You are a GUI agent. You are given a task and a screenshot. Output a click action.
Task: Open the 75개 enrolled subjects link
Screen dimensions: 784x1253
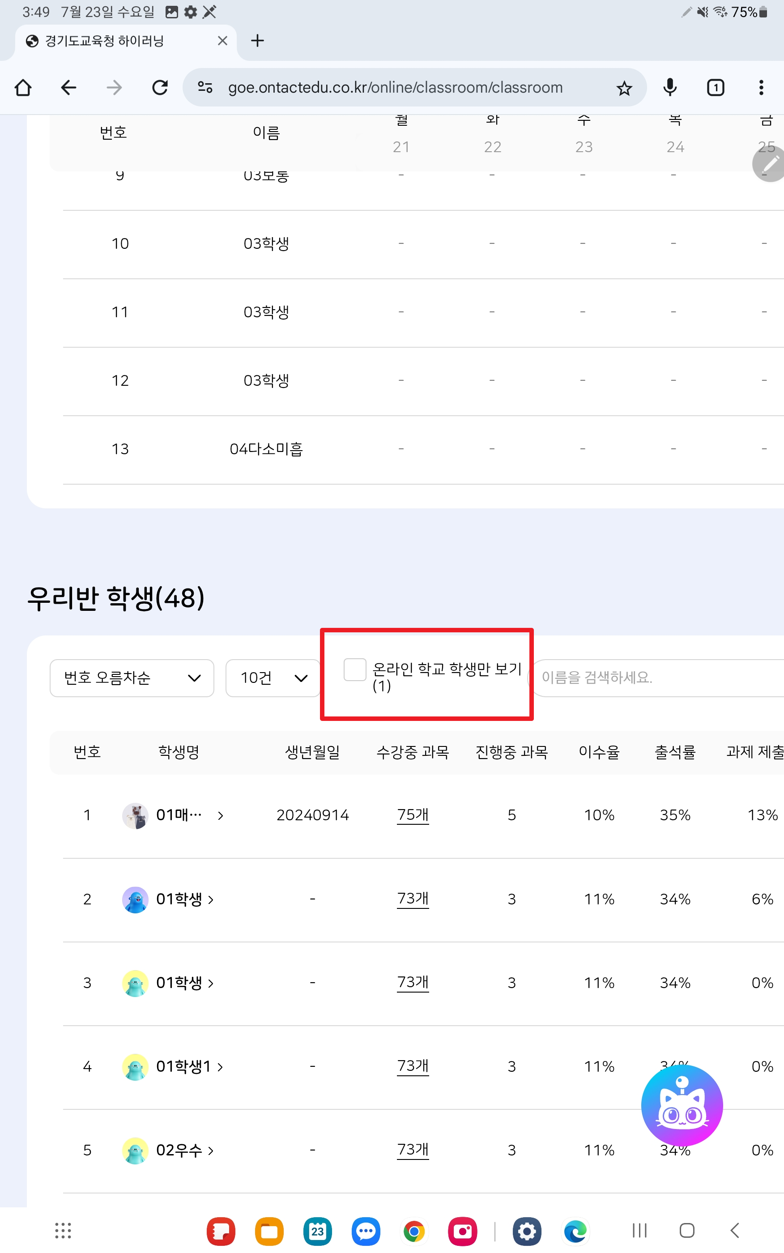coord(413,814)
